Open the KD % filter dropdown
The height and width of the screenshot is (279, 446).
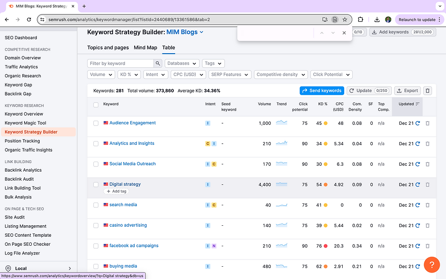pos(129,75)
